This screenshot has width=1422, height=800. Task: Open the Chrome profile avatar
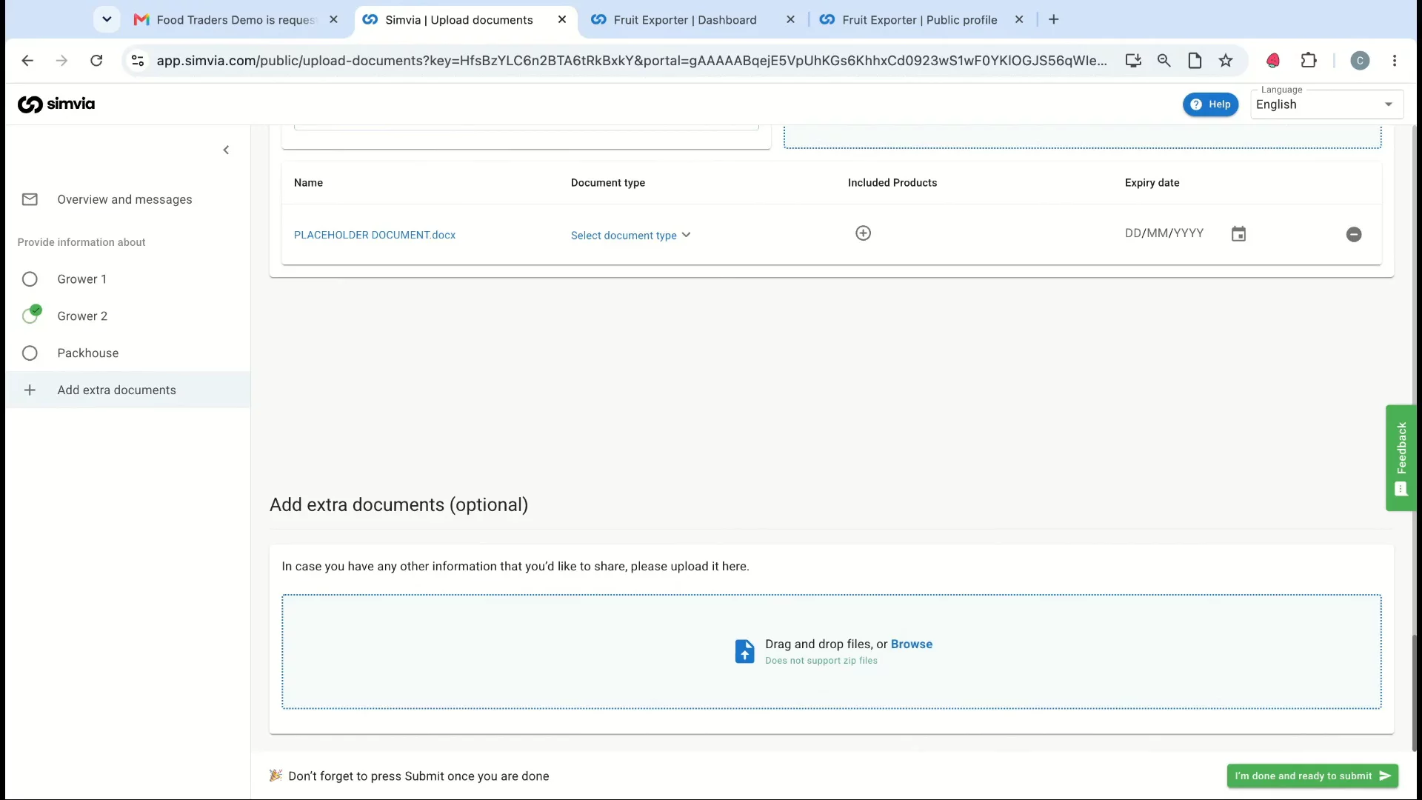click(1360, 61)
